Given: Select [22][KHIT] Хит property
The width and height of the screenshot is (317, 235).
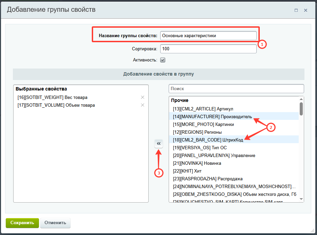Looking at the screenshot, I should pos(234,171).
